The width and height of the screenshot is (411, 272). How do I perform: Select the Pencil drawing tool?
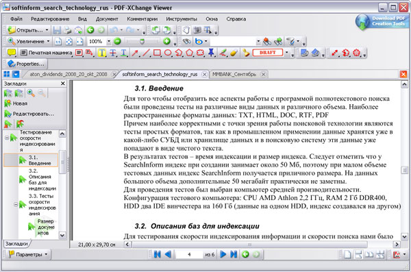pos(223,53)
